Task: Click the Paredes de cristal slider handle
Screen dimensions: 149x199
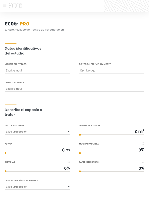Action: pyautogui.click(x=80, y=171)
